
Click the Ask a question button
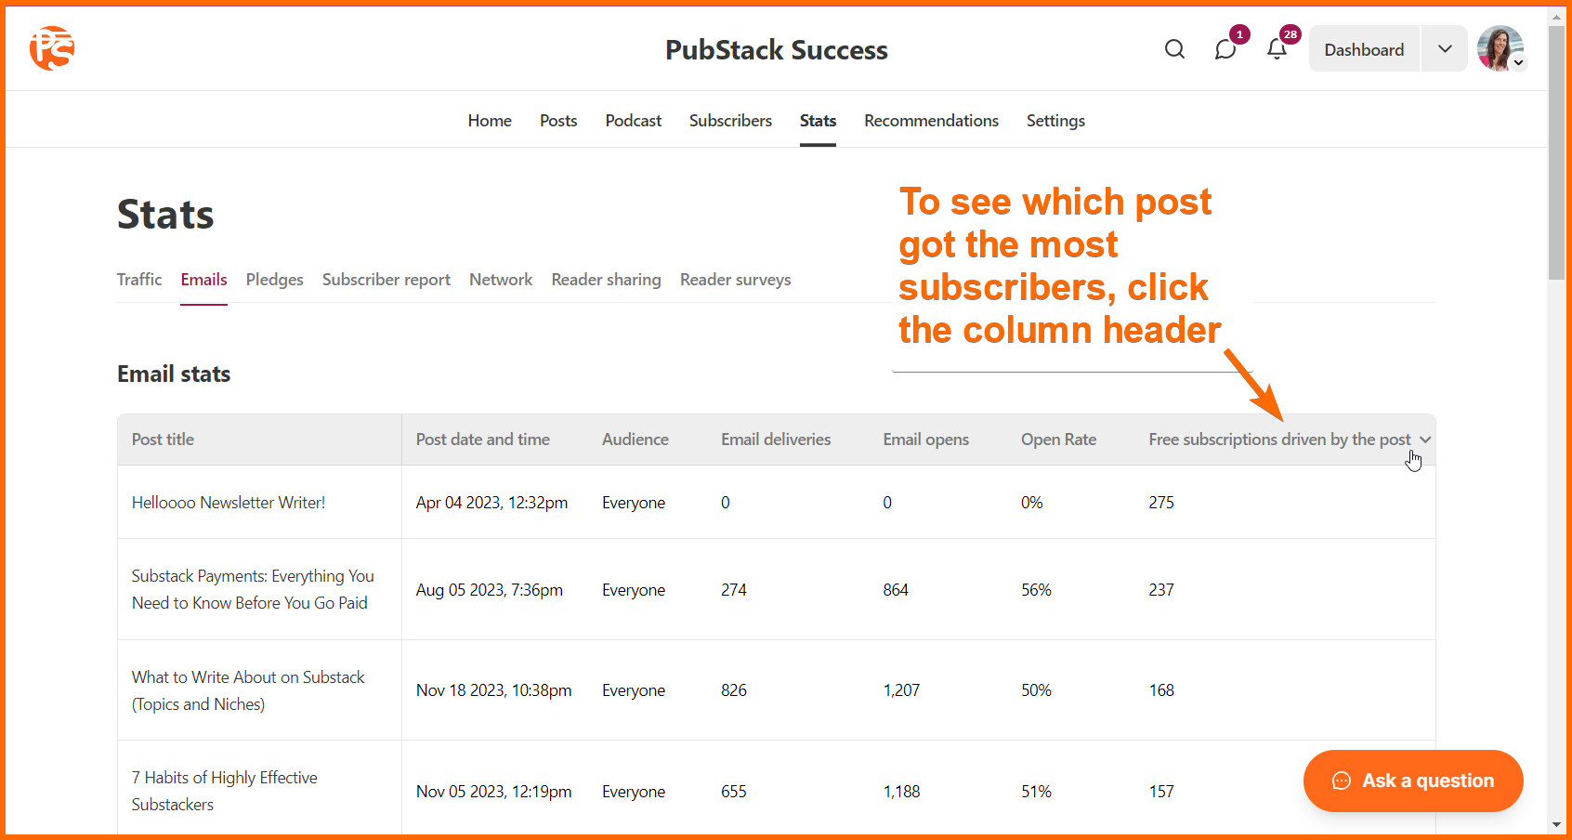[x=1413, y=781]
